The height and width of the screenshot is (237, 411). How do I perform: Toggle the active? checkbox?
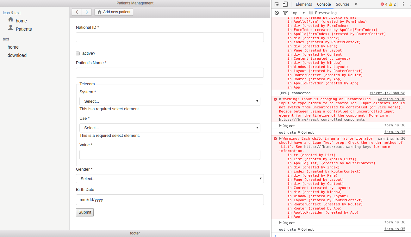pyautogui.click(x=78, y=53)
